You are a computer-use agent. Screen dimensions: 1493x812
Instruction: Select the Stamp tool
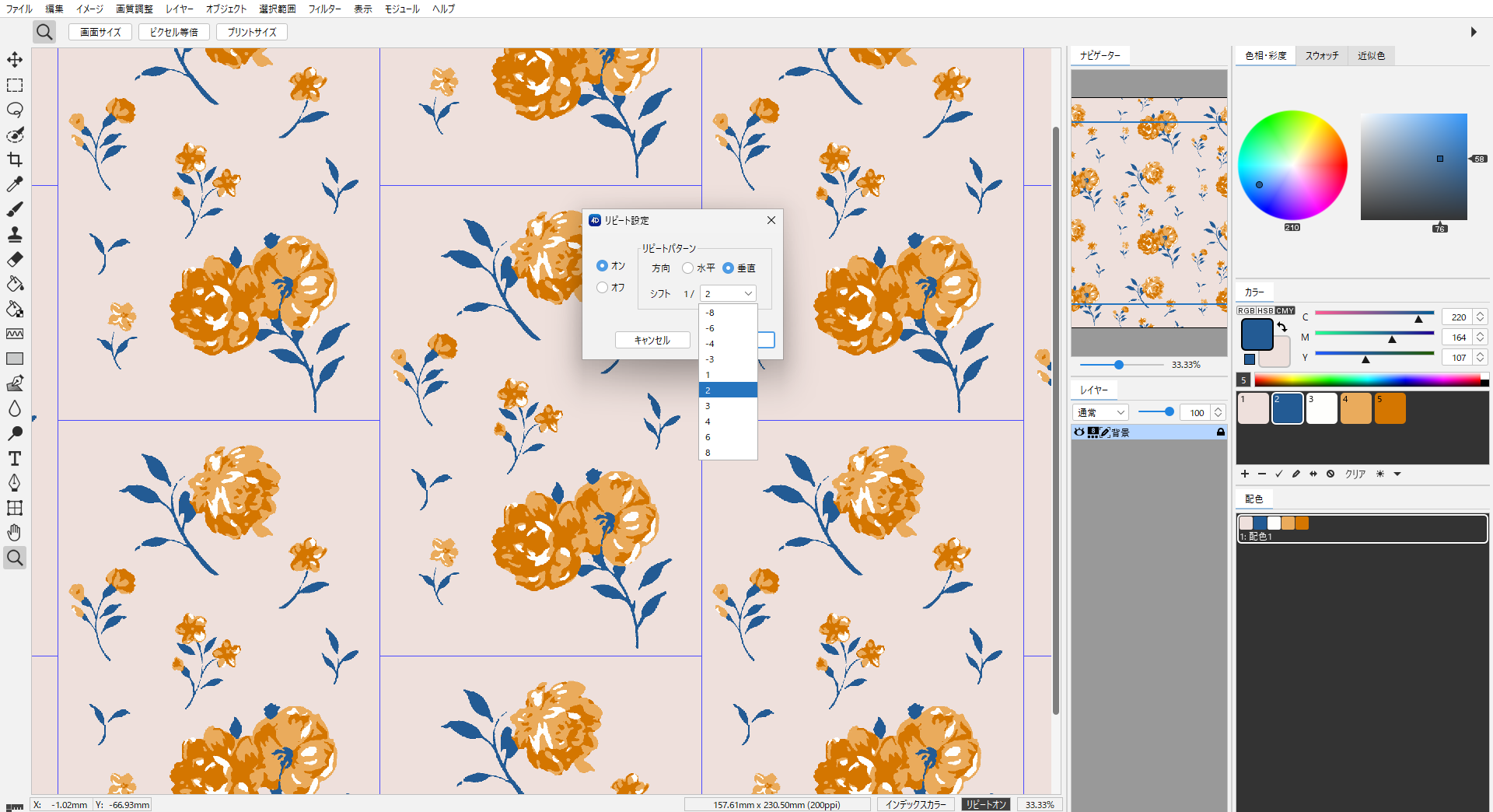tap(15, 234)
